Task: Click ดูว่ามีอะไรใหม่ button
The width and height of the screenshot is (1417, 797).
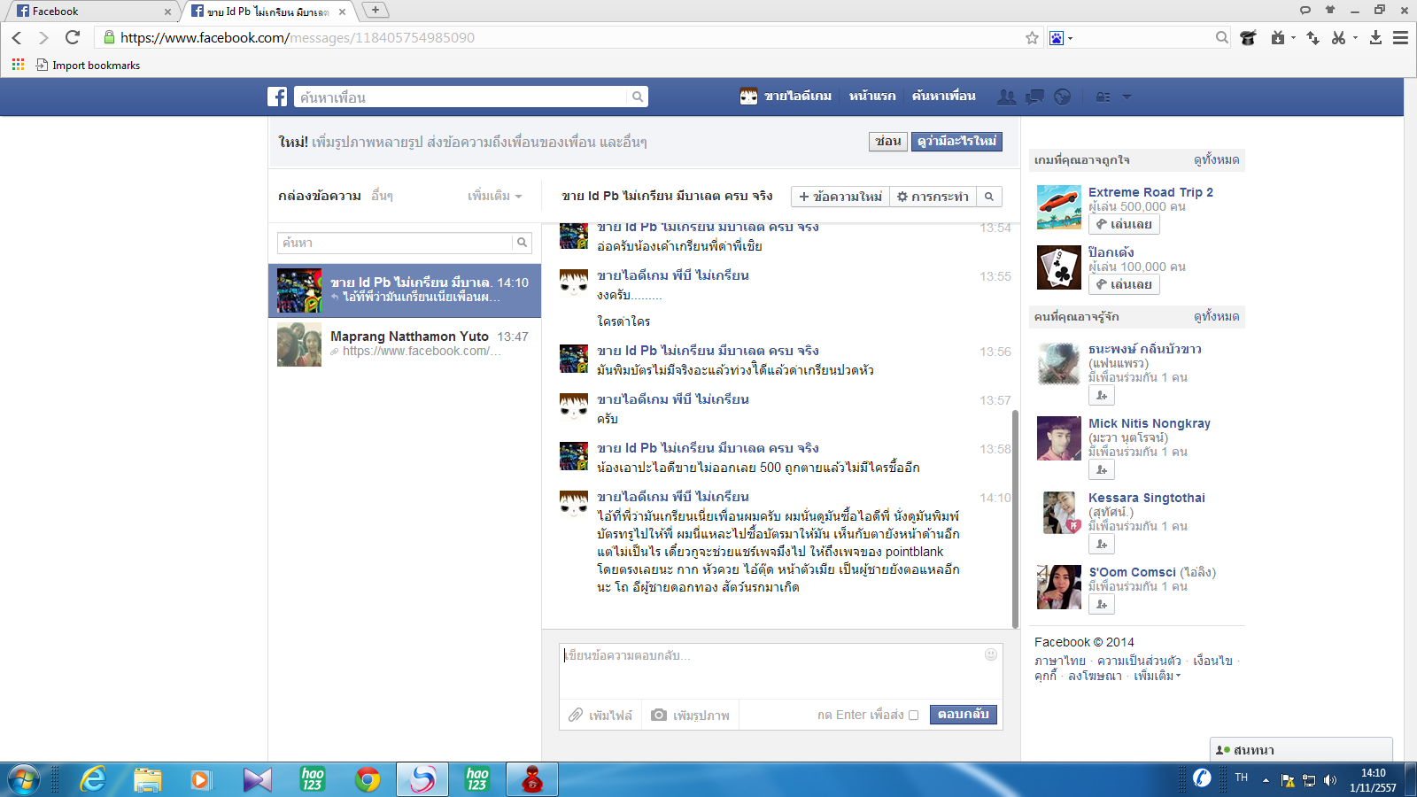Action: pos(956,141)
